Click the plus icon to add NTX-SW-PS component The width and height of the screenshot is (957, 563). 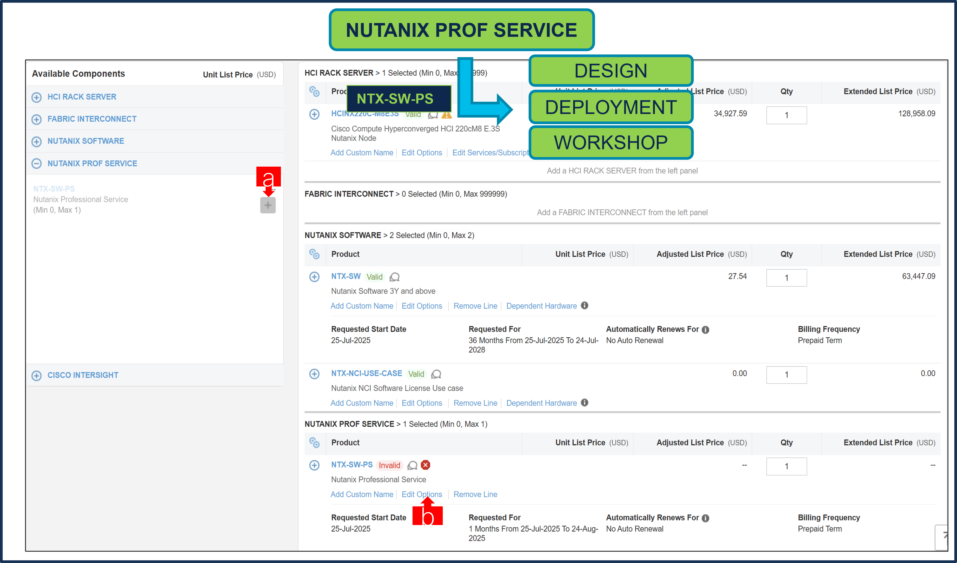tap(268, 205)
